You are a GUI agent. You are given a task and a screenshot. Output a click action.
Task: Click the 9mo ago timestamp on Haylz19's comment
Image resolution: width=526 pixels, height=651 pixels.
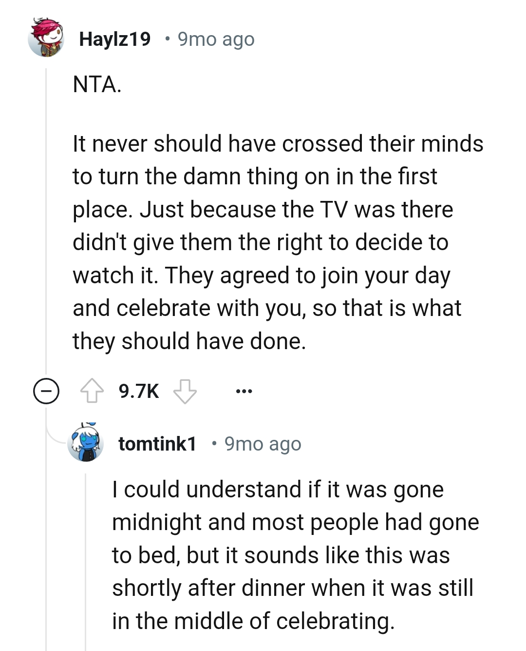tap(214, 39)
